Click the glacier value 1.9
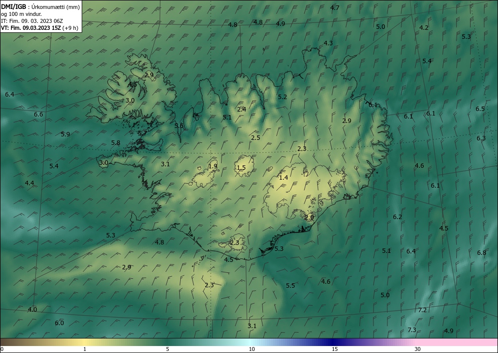The height and width of the screenshot is (353, 498). [x=213, y=166]
